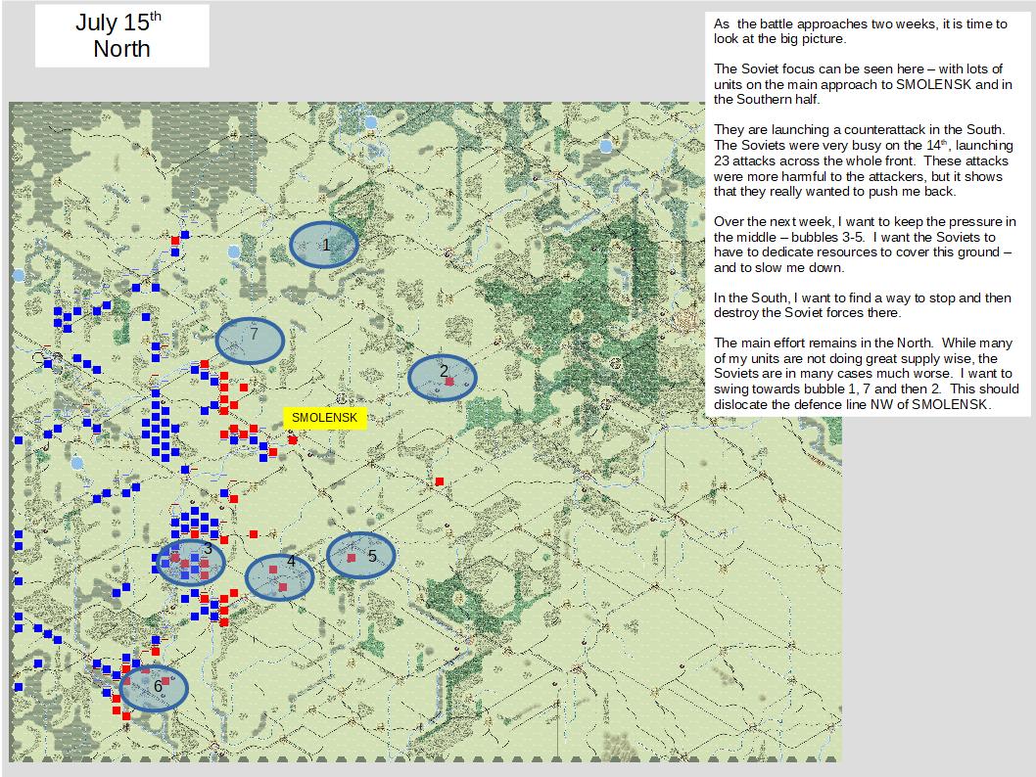
Task: Click paragraph starting 'The main effort remains'
Action: click(x=867, y=374)
